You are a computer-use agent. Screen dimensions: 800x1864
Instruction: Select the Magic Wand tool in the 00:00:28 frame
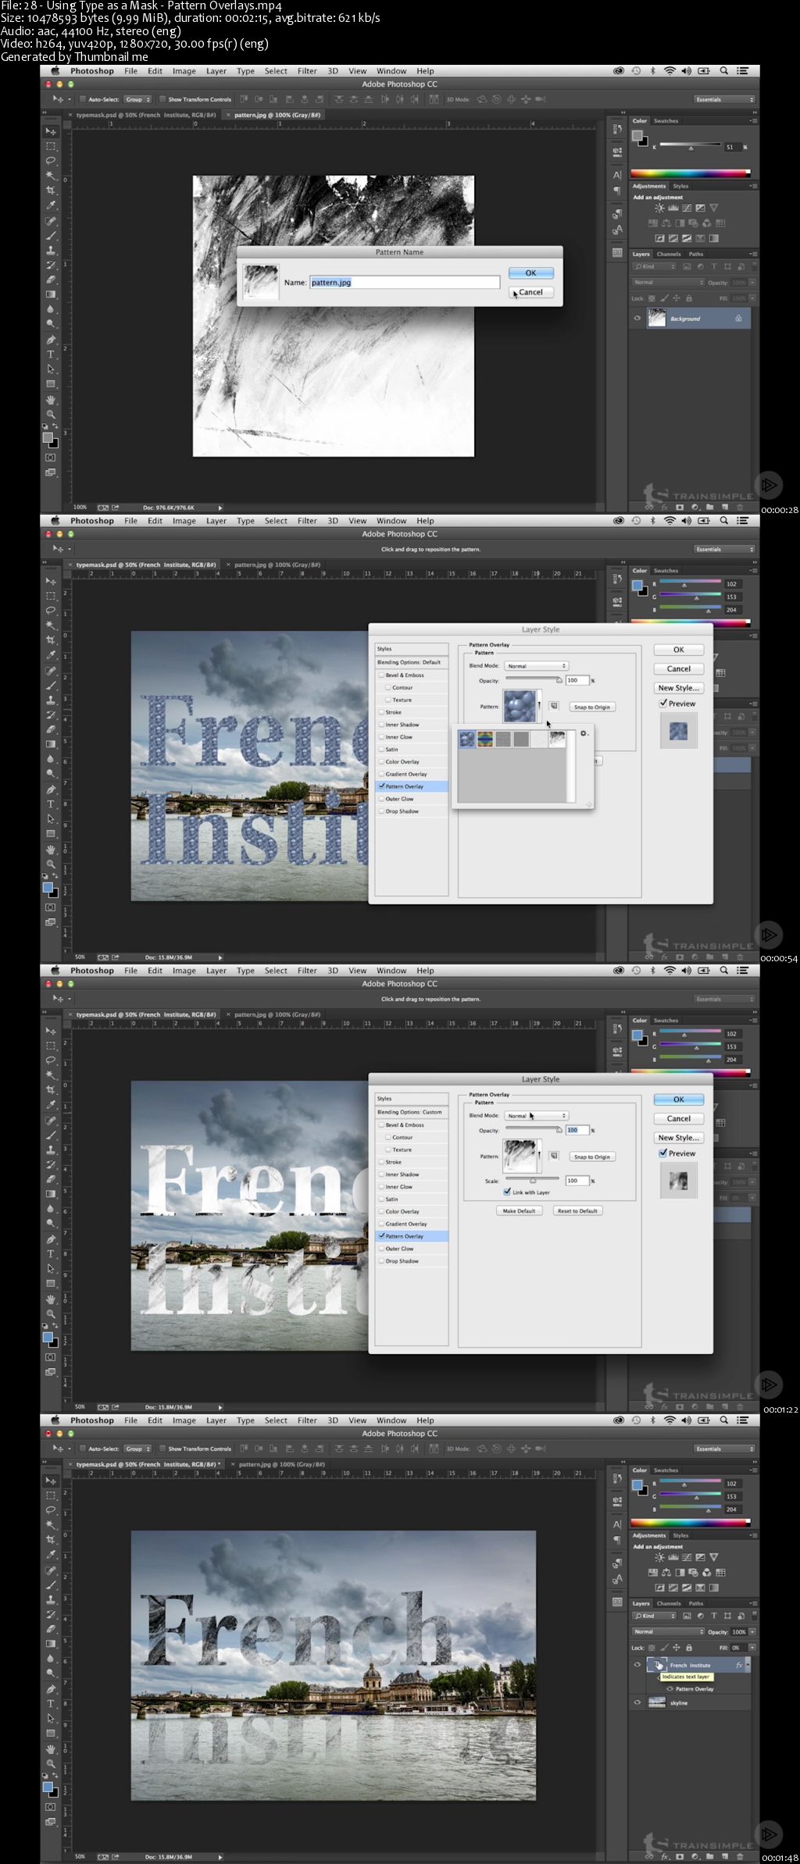[x=51, y=176]
